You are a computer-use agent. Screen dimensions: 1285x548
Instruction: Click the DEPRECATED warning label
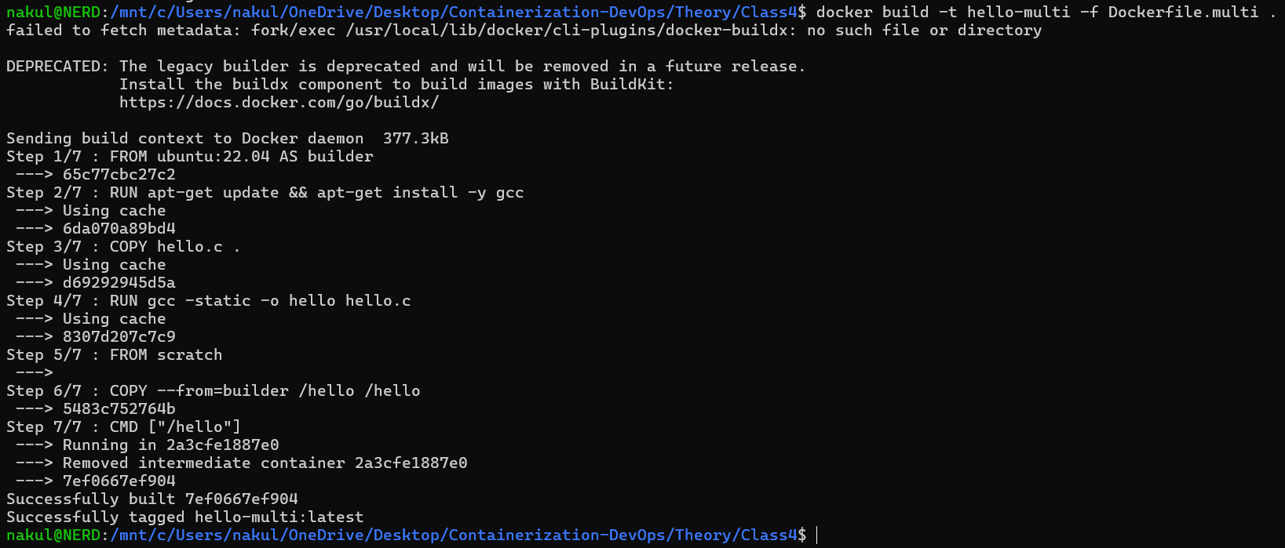click(57, 67)
